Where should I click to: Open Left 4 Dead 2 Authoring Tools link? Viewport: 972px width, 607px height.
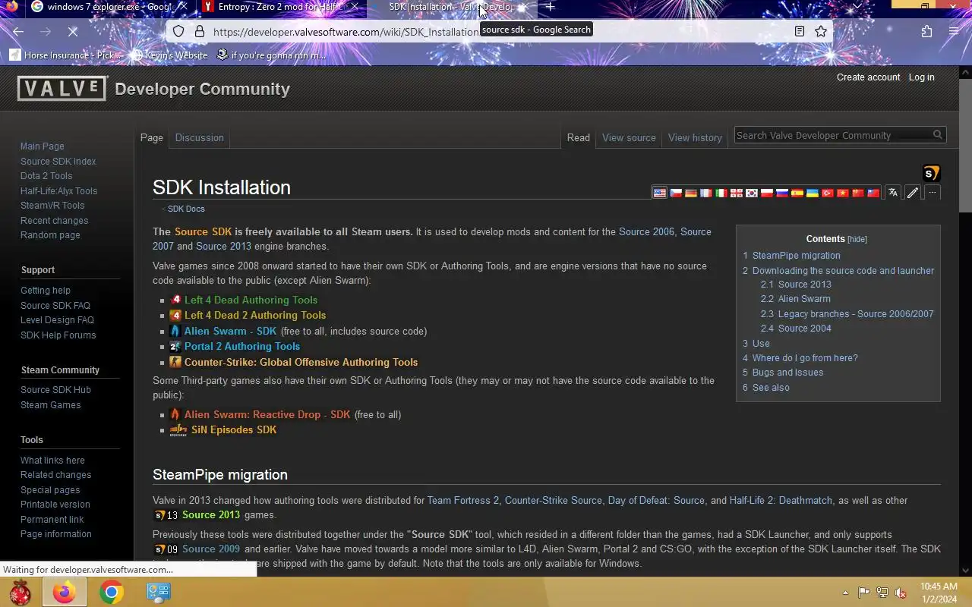tap(255, 315)
